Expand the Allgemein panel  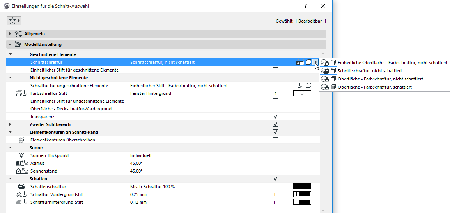[x=10, y=34]
